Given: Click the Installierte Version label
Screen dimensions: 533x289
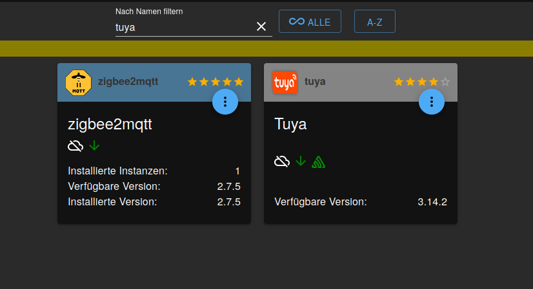Looking at the screenshot, I should coord(112,202).
